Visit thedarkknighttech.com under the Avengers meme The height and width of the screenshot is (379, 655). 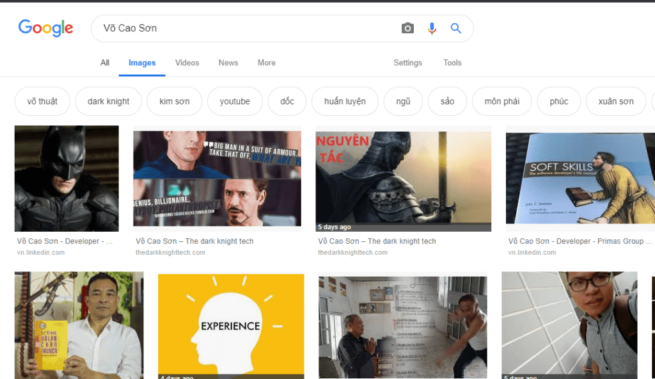tap(170, 253)
